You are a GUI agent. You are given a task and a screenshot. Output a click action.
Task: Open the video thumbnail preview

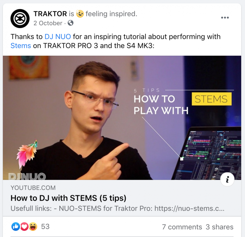tap(122, 118)
